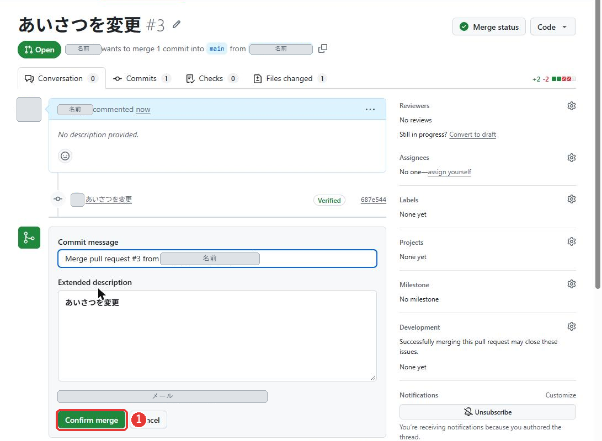This screenshot has height=441, width=602.
Task: Open the Reviewers gear settings
Action: pyautogui.click(x=571, y=106)
